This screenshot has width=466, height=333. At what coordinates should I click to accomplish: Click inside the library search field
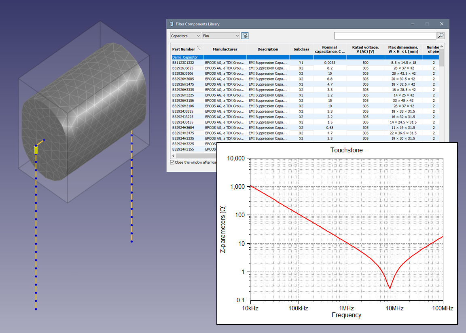(385, 36)
